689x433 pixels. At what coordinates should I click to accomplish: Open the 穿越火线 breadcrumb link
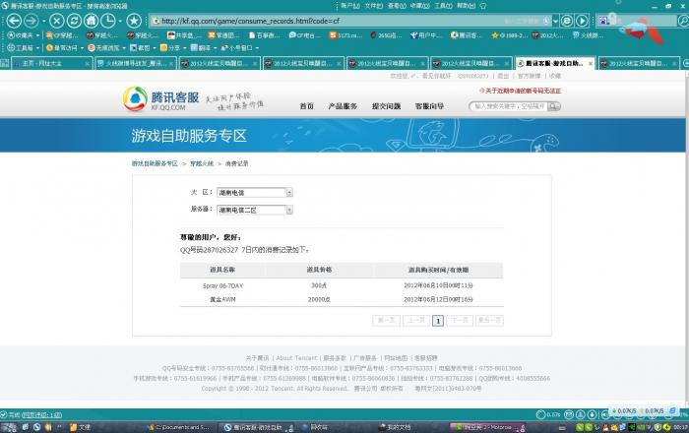click(x=202, y=163)
